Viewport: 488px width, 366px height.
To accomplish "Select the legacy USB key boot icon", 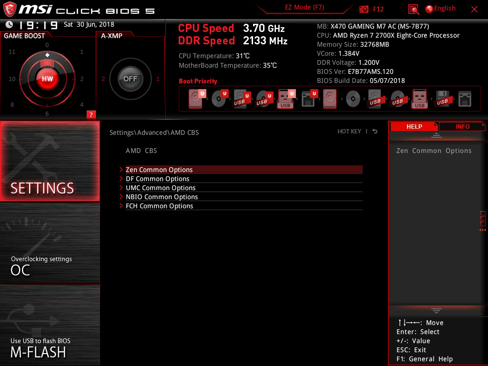I will [420, 99].
